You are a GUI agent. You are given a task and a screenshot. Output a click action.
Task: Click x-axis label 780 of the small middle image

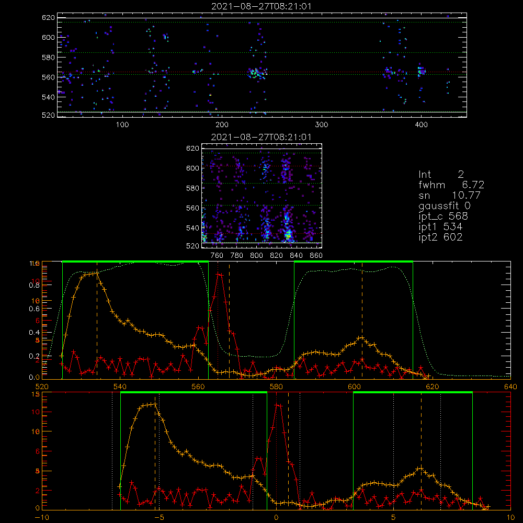click(x=237, y=256)
